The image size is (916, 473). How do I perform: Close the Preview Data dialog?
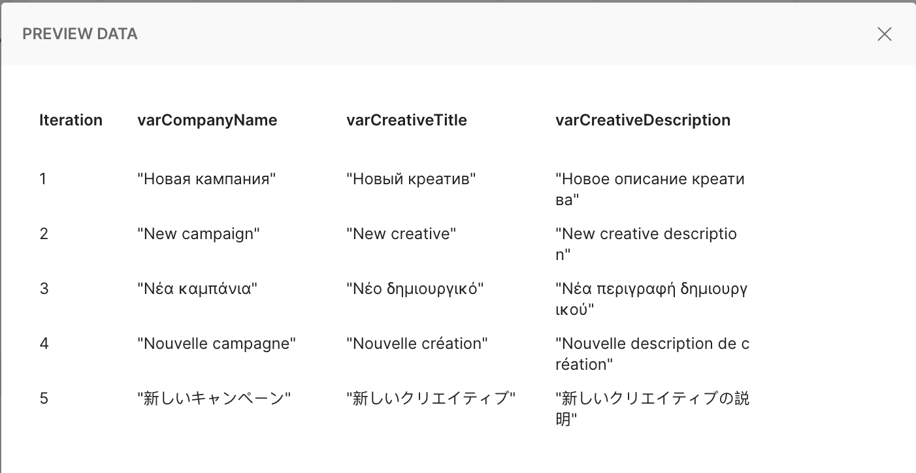pyautogui.click(x=884, y=34)
